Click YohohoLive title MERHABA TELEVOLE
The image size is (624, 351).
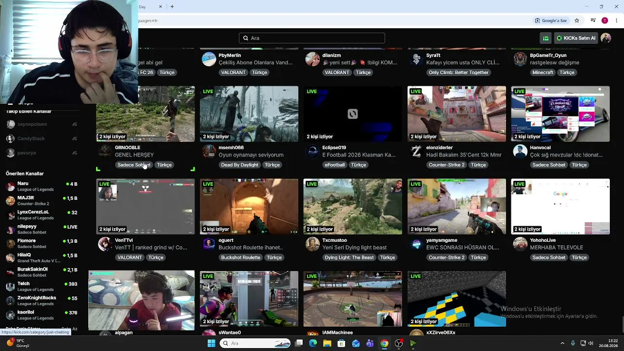556,248
